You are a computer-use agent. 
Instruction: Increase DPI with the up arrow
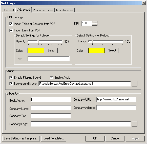[x=95, y=22]
